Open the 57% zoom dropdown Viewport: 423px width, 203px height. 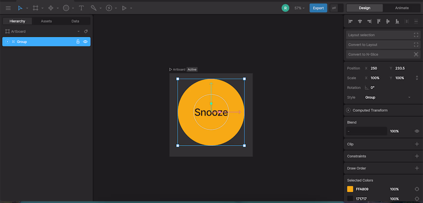(x=300, y=8)
